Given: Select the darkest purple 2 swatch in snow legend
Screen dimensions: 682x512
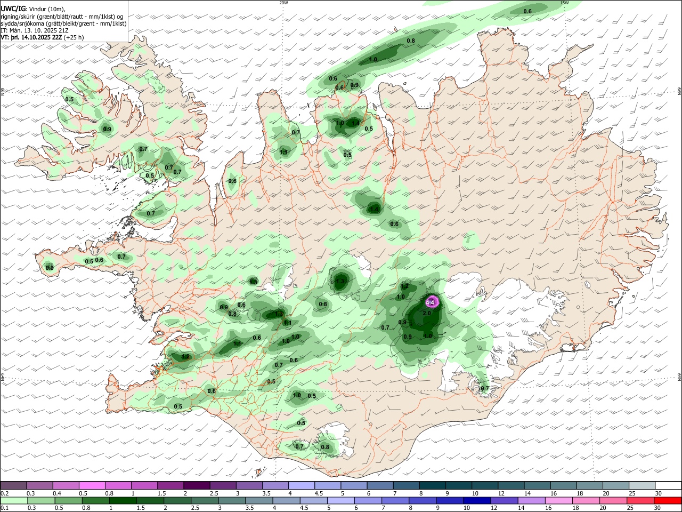Looking at the screenshot, I should (197, 485).
